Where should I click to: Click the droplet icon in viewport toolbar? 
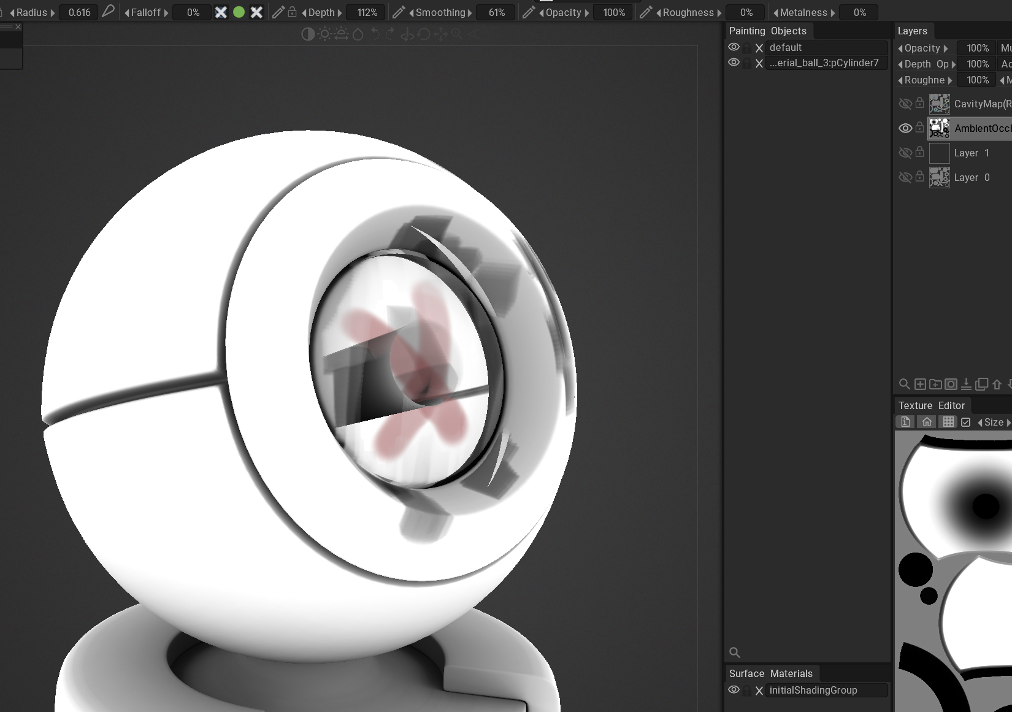pos(358,34)
